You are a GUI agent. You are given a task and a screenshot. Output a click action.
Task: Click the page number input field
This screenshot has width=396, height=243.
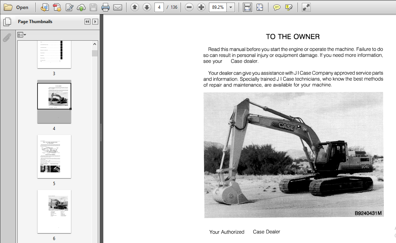point(159,7)
